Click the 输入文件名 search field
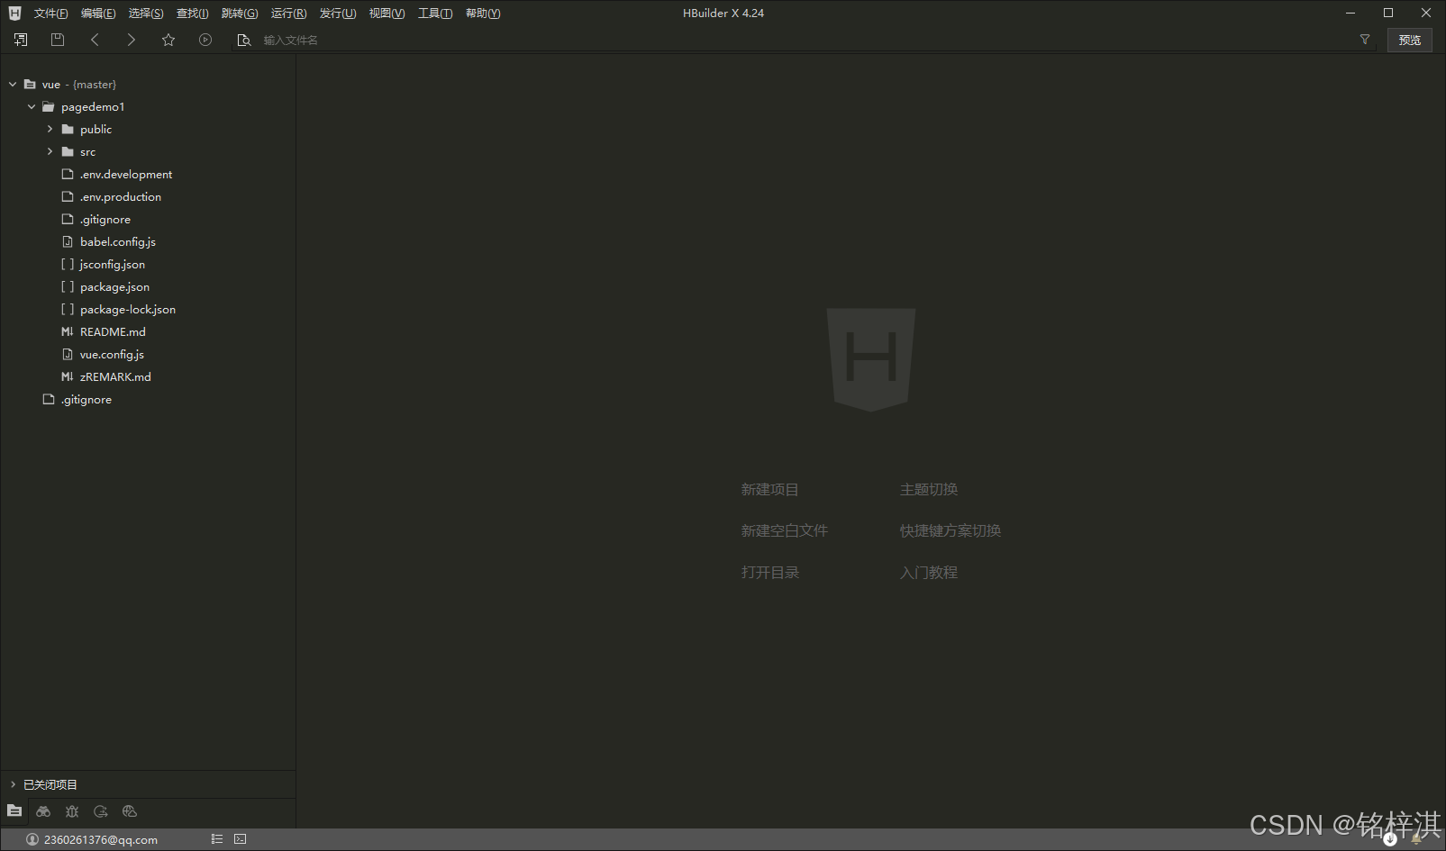The image size is (1446, 851). point(804,41)
